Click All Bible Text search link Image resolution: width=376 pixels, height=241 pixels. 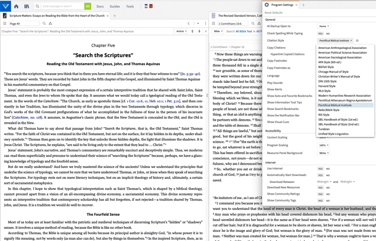244,32
